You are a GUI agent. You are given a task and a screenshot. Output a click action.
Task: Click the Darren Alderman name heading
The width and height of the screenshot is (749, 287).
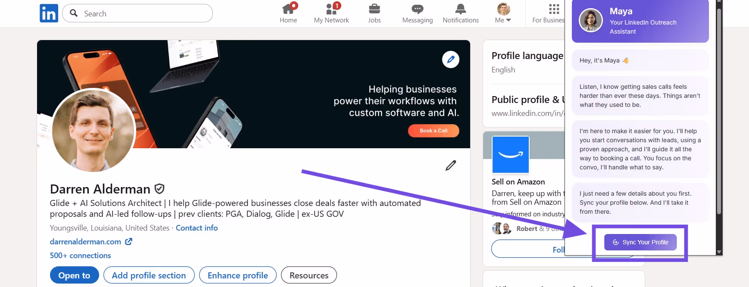pos(100,189)
